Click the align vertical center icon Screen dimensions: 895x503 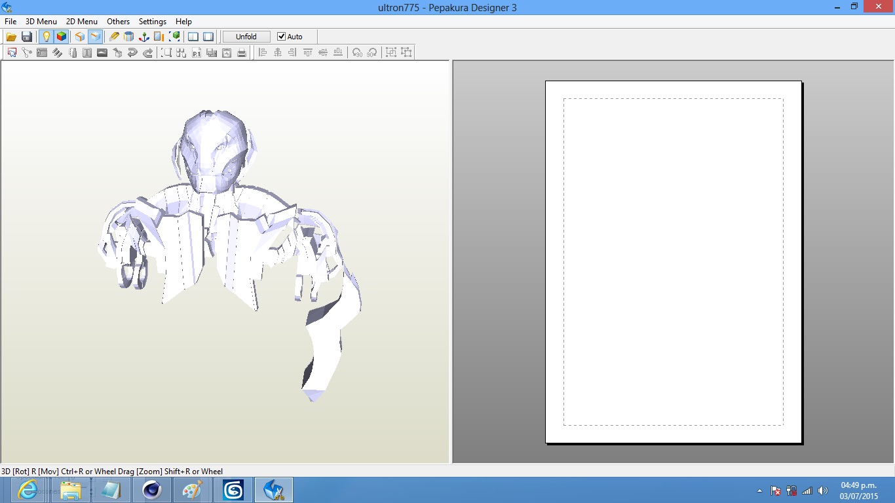[323, 52]
